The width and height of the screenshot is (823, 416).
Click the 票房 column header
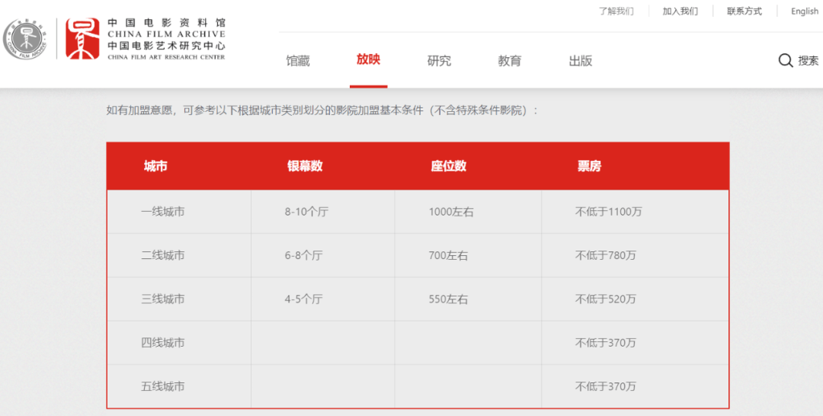(589, 166)
